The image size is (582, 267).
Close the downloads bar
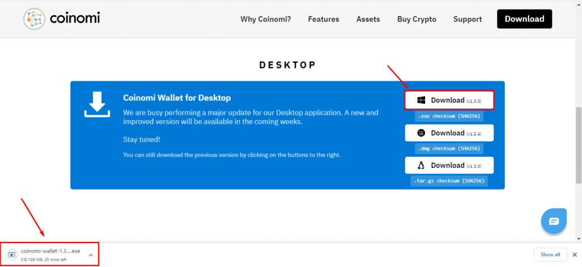[x=575, y=255]
